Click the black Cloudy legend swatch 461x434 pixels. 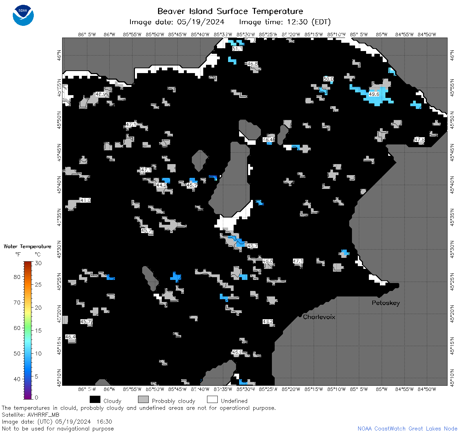[x=95, y=399]
